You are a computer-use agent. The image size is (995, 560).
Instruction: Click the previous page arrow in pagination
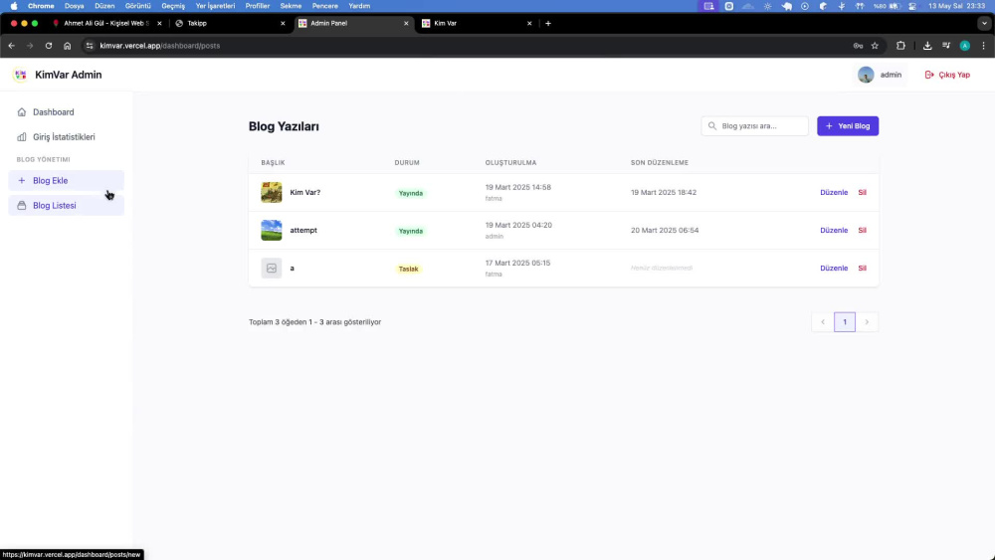(x=823, y=322)
